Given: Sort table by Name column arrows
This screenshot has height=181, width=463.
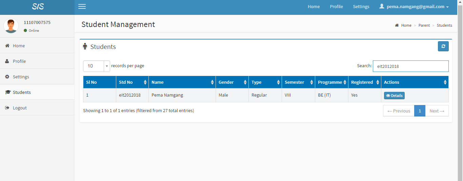Looking at the screenshot, I should click(x=212, y=82).
